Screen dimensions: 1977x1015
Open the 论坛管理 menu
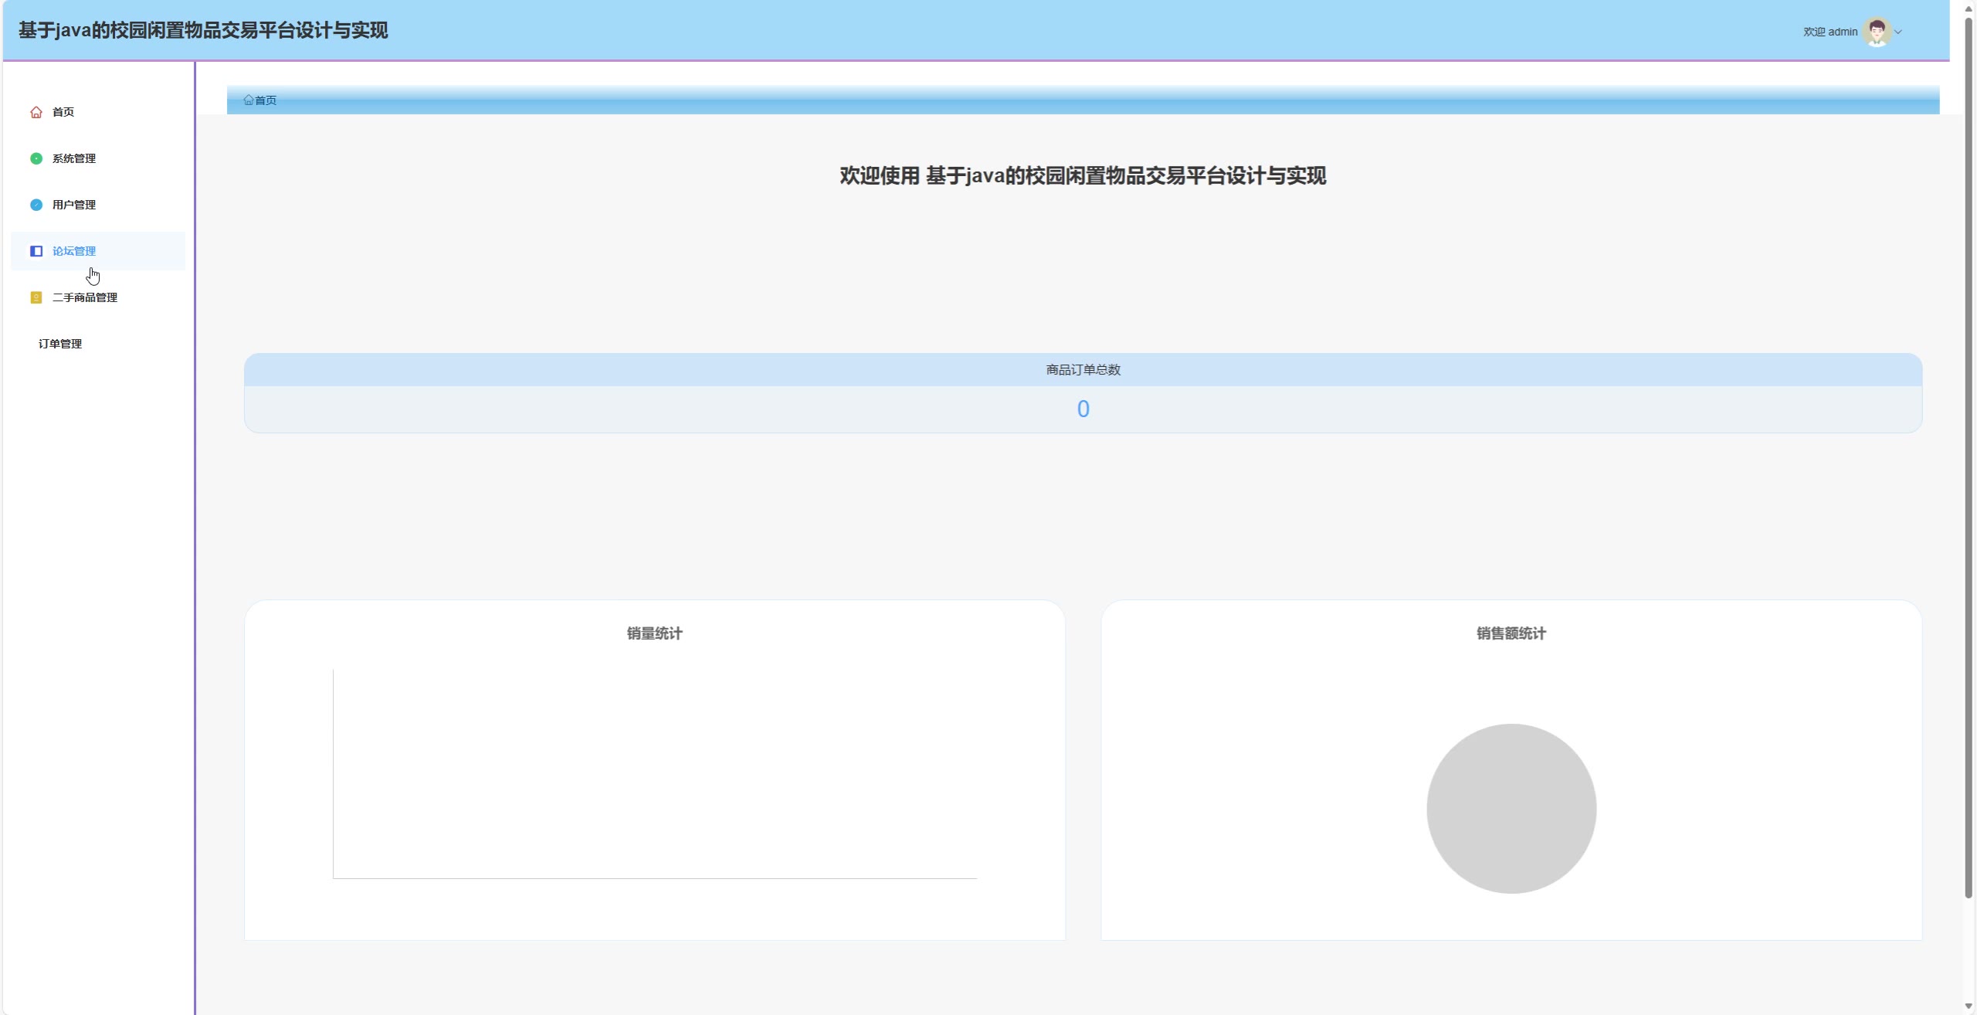point(74,251)
